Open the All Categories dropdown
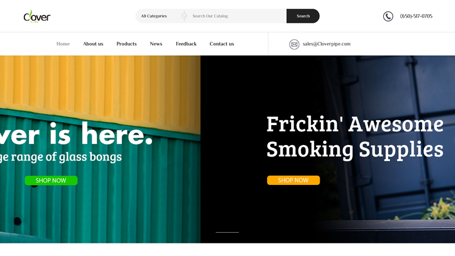The height and width of the screenshot is (256, 455). (159, 16)
